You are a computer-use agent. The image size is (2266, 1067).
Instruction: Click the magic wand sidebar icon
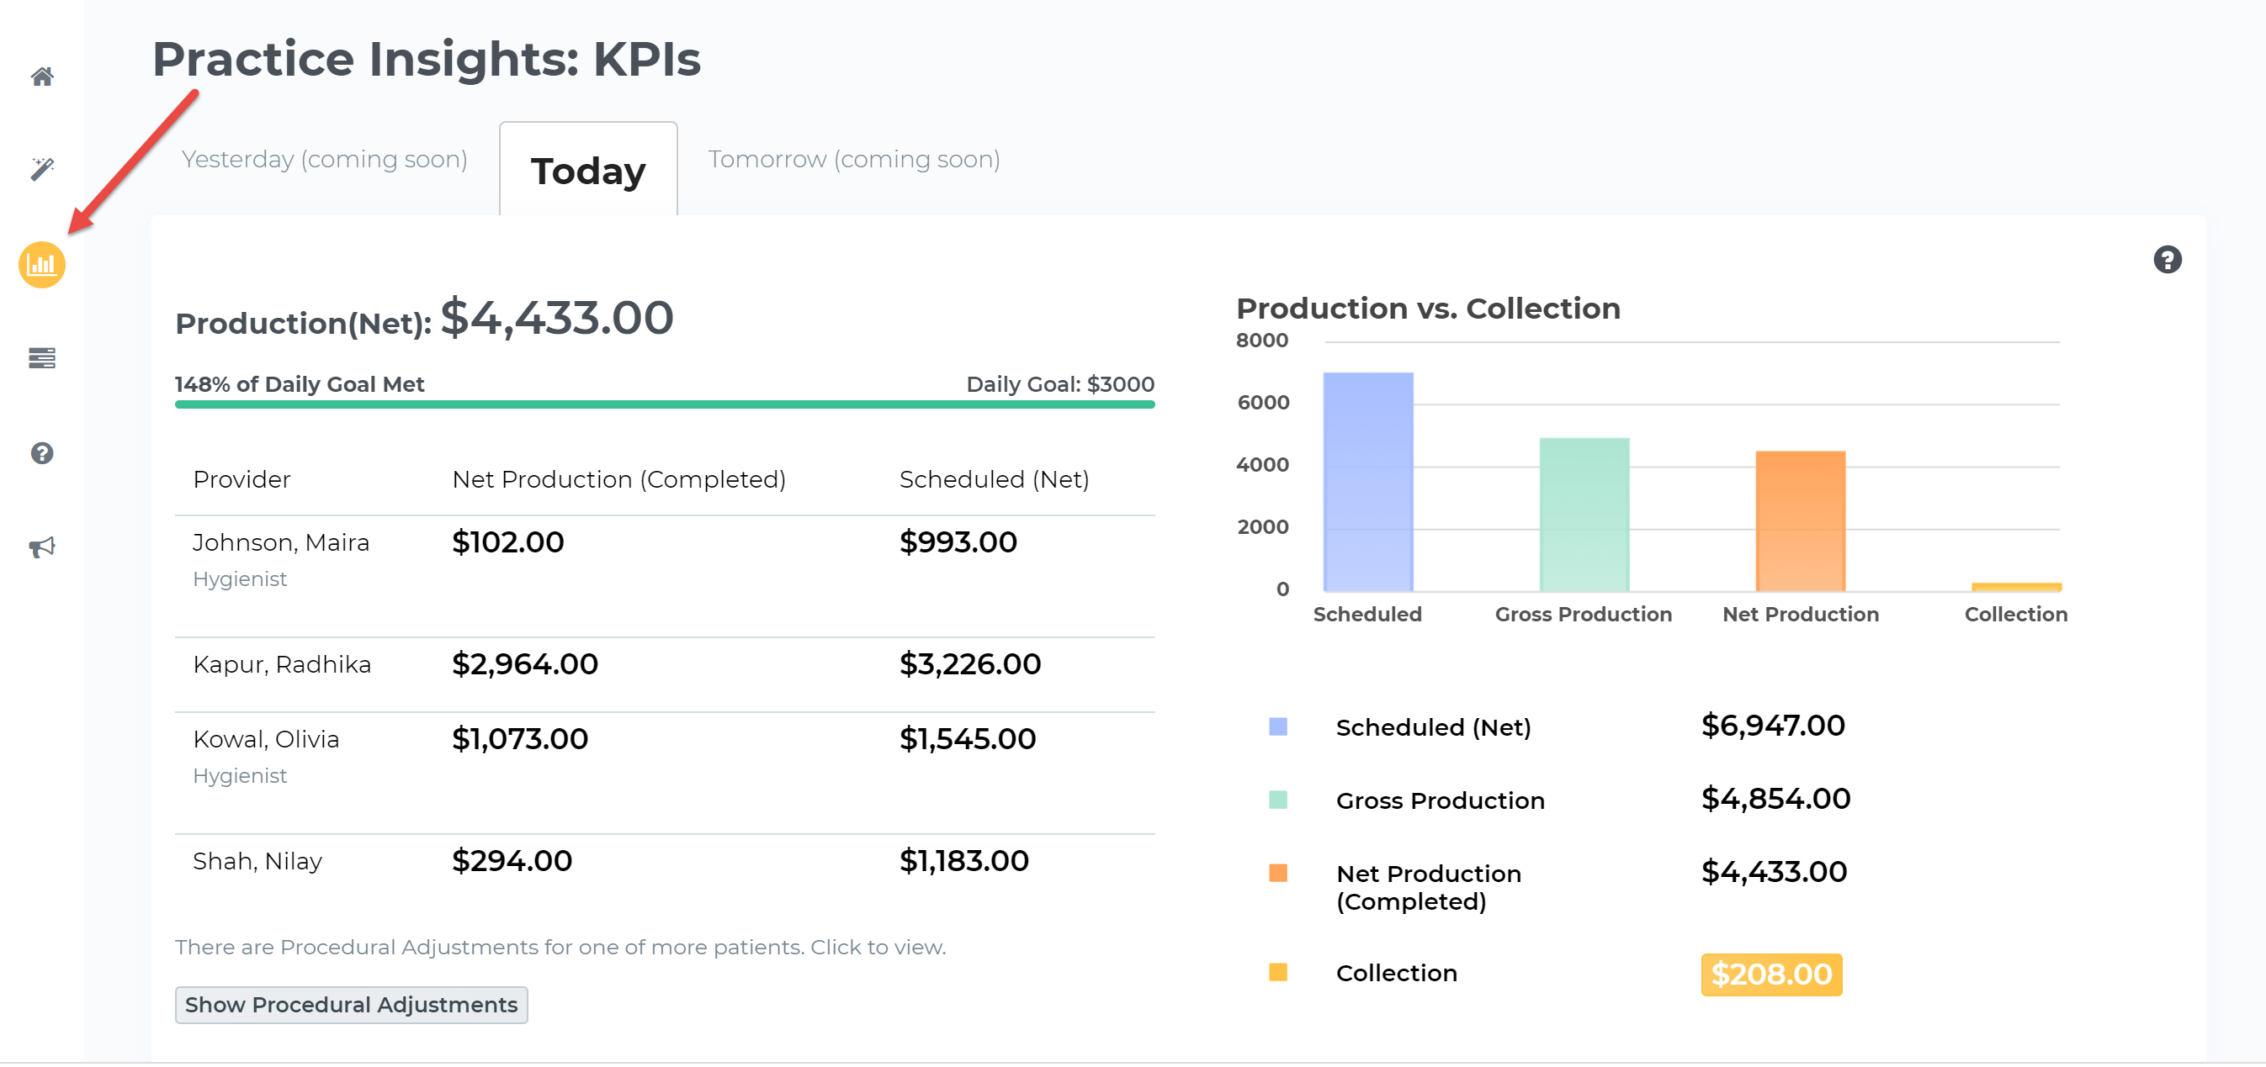pyautogui.click(x=41, y=169)
